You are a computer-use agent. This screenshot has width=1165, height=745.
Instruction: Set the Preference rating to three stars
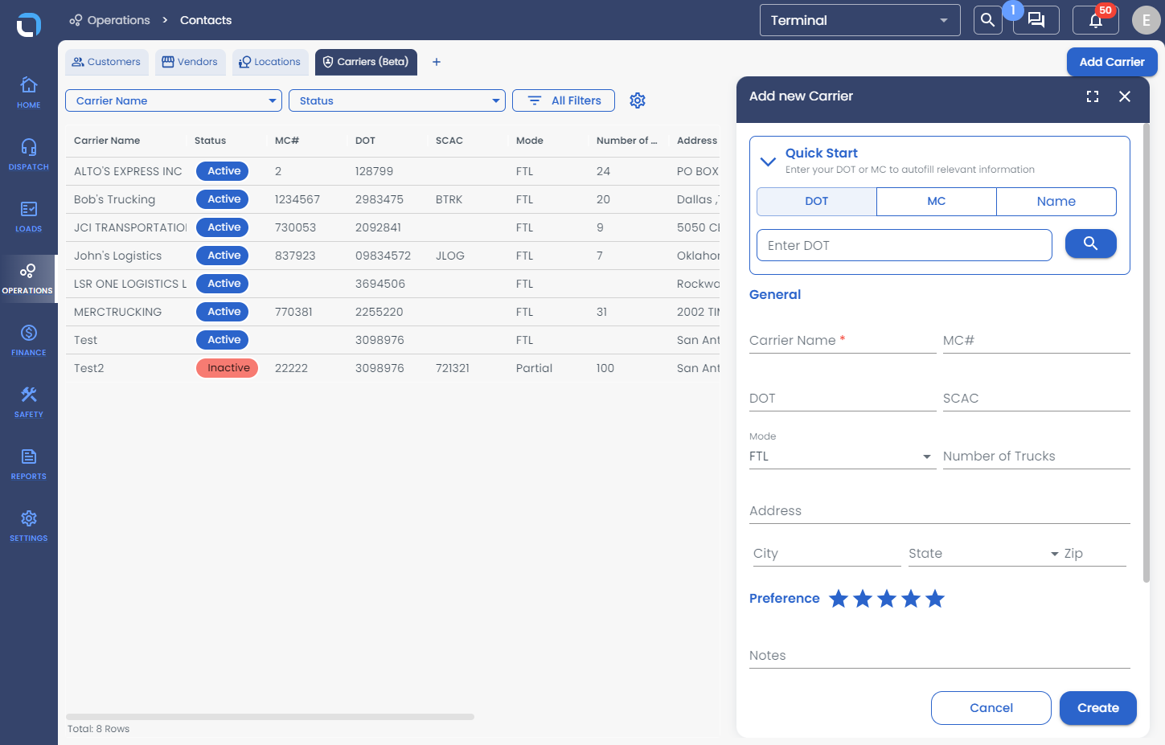(x=887, y=599)
